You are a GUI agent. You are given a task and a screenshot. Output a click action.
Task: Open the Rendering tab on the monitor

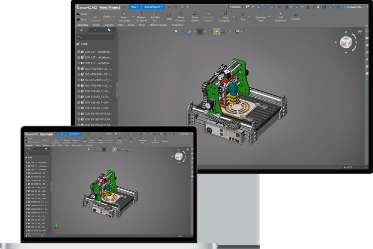tap(177, 25)
